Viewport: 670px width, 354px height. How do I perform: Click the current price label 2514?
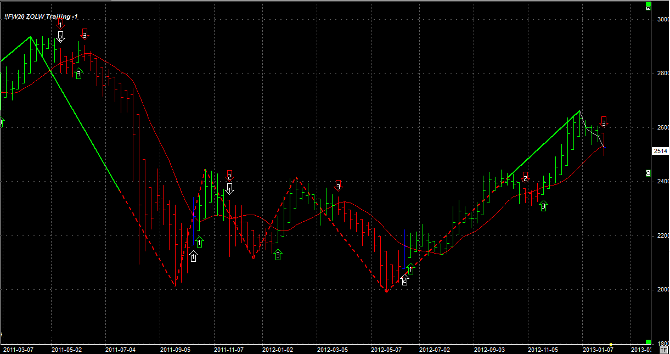click(660, 151)
